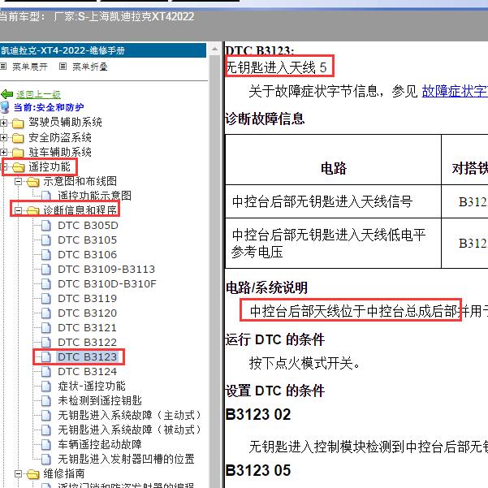The image size is (488, 488).
Task: Click document icon beside DTC B3105
Action: click(x=46, y=240)
